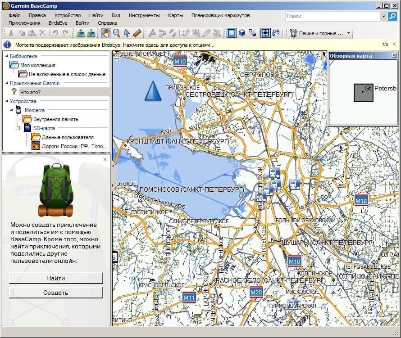Click the Cut scissors toolbar icon

11,33
